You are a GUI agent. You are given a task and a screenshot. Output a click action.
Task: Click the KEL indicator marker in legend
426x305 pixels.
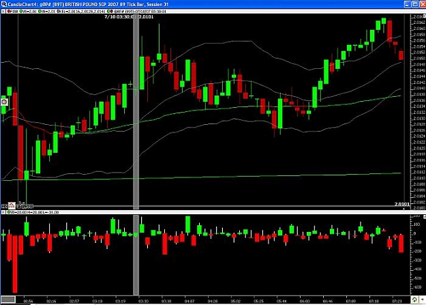[x=59, y=12]
